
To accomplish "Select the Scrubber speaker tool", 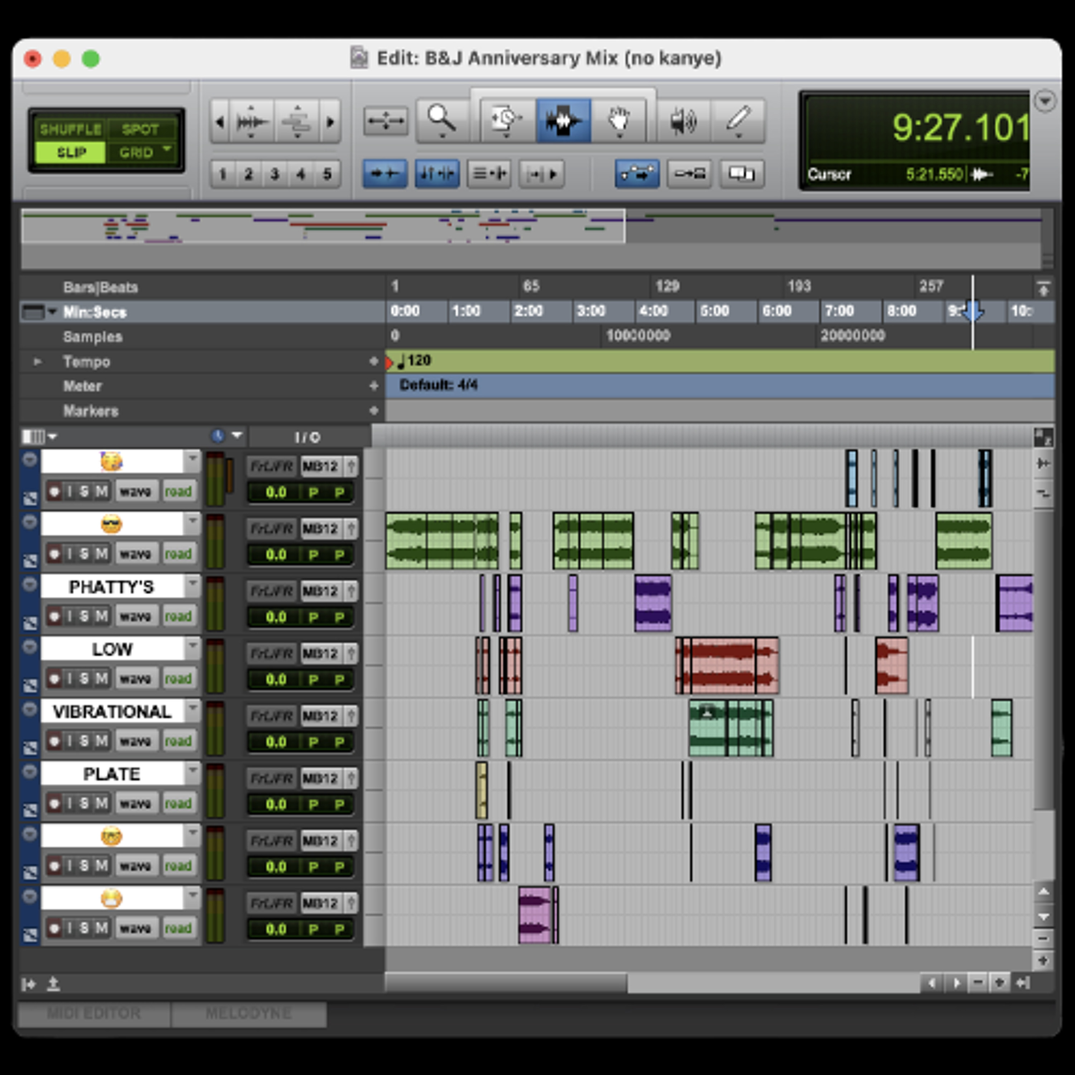I will tap(683, 120).
